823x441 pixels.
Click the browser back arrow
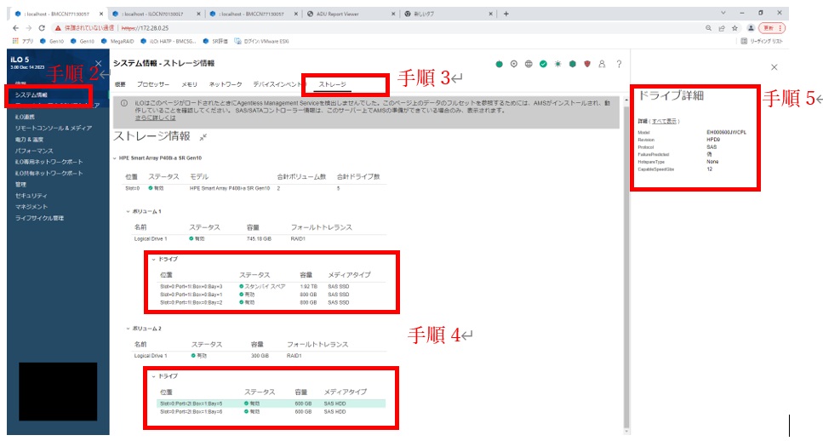(16, 28)
